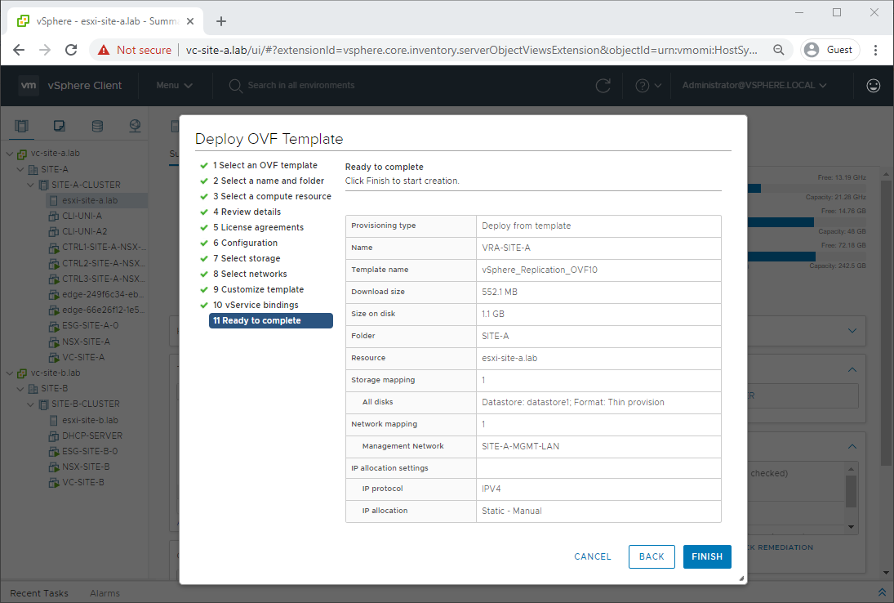Open the Alarms panel tab
Viewport: 894px width, 603px height.
pyautogui.click(x=105, y=593)
